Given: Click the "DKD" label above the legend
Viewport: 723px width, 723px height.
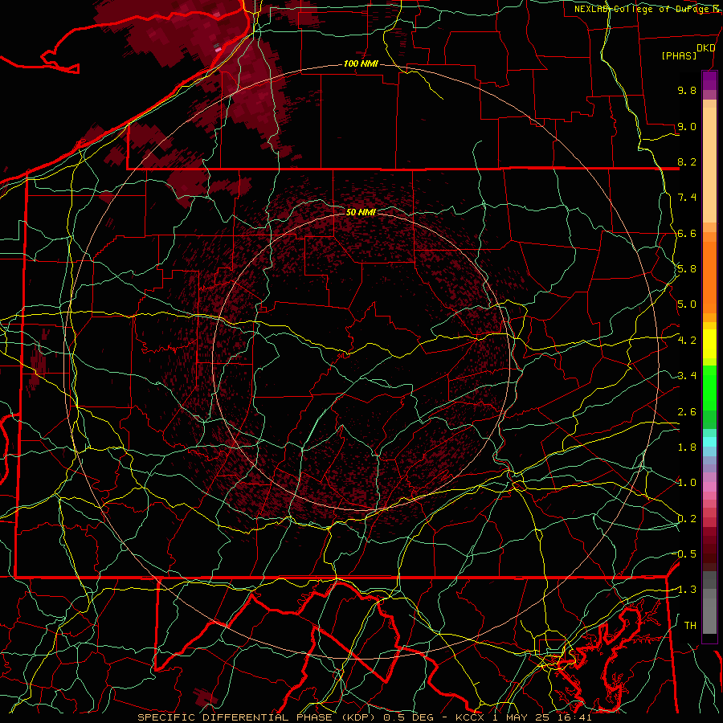Looking at the screenshot, I should [x=705, y=48].
